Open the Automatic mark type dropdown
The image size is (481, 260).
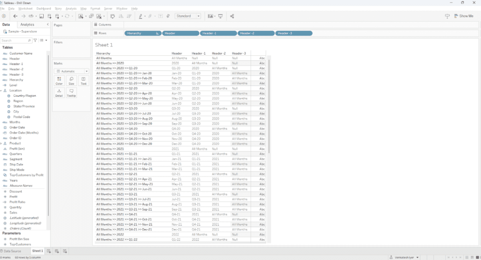(72, 71)
